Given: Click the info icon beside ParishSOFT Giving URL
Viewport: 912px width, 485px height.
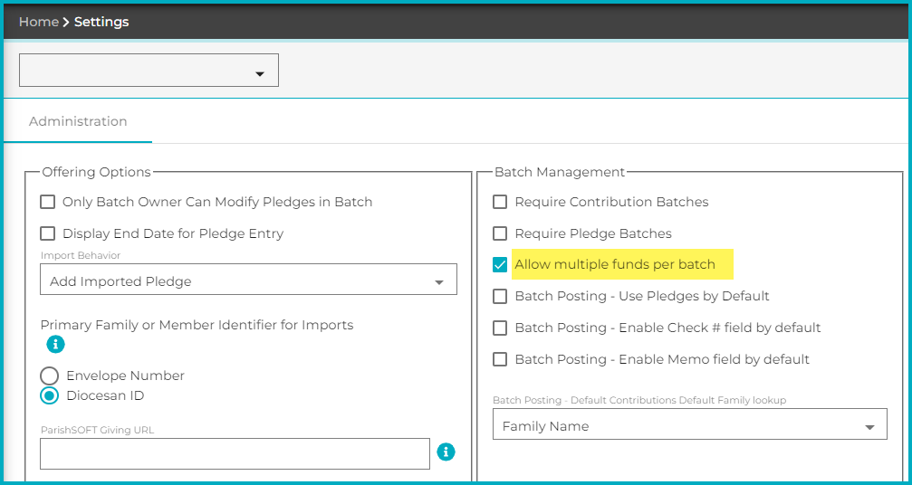Looking at the screenshot, I should coord(446,452).
